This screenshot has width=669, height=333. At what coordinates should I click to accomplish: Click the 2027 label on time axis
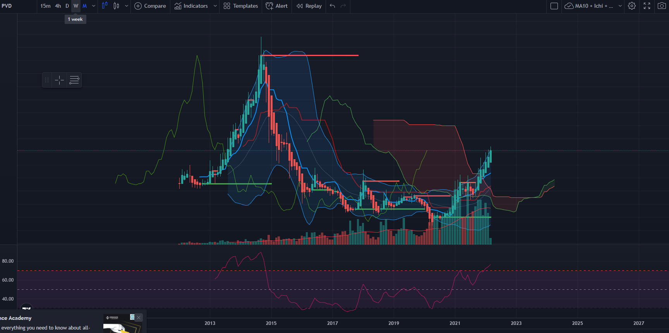coord(639,323)
